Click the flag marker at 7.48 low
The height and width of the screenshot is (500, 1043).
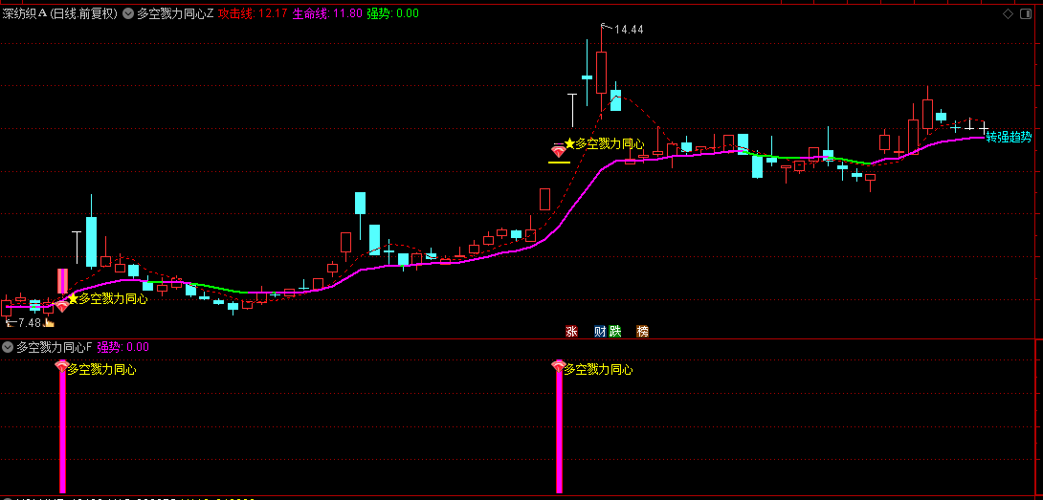11,322
